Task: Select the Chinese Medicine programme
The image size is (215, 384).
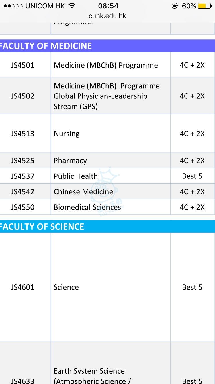Action: coord(83,192)
